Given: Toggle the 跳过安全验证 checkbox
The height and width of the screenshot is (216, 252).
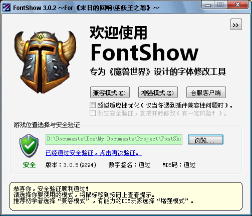Looking at the screenshot, I should [x=93, y=113].
